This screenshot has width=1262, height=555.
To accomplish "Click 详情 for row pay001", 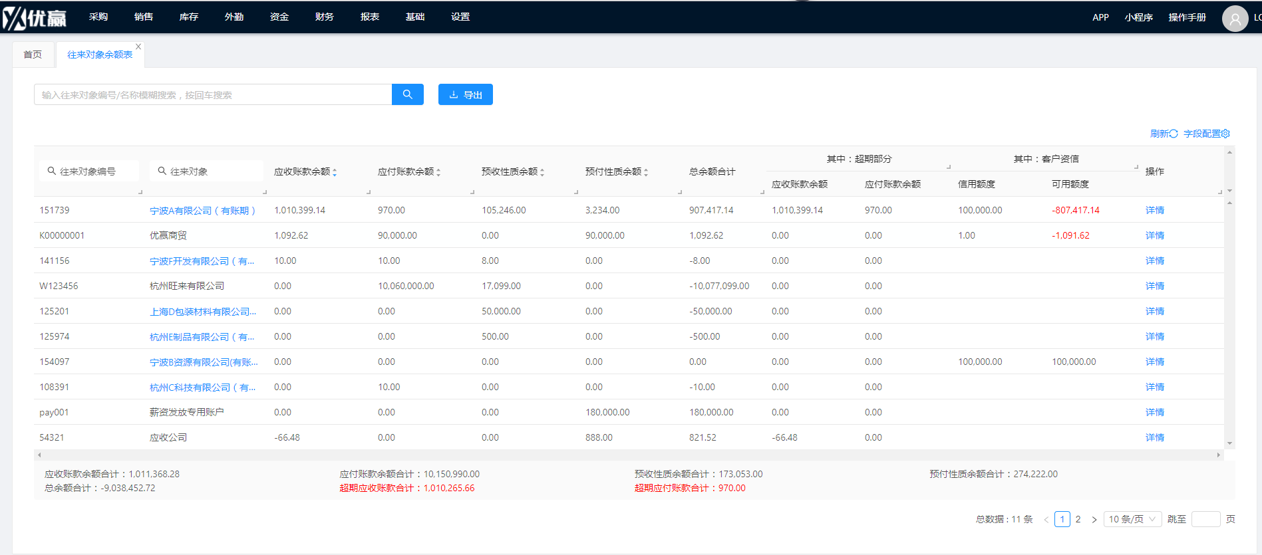I will click(1155, 412).
